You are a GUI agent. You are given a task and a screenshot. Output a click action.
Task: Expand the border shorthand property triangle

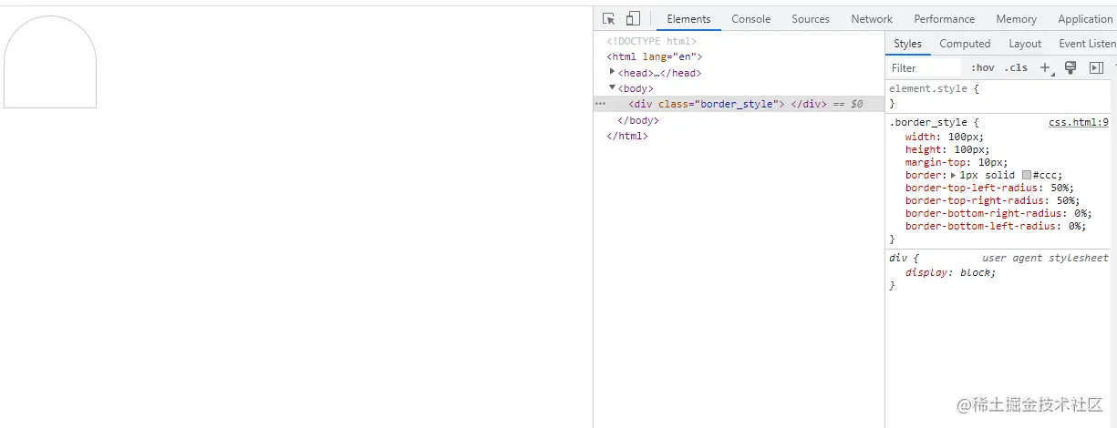(x=954, y=175)
